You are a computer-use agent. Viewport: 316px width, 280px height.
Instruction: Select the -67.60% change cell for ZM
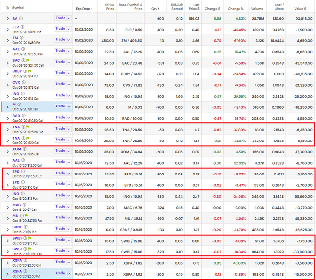(239, 41)
